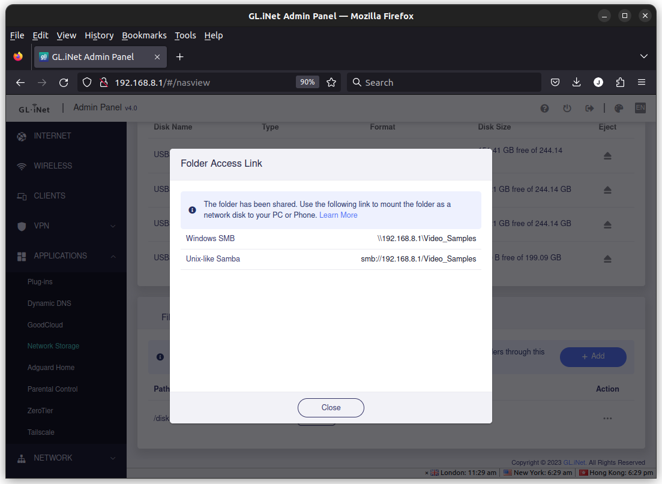Close the Folder Access Link dialog
The height and width of the screenshot is (484, 662).
click(x=331, y=408)
